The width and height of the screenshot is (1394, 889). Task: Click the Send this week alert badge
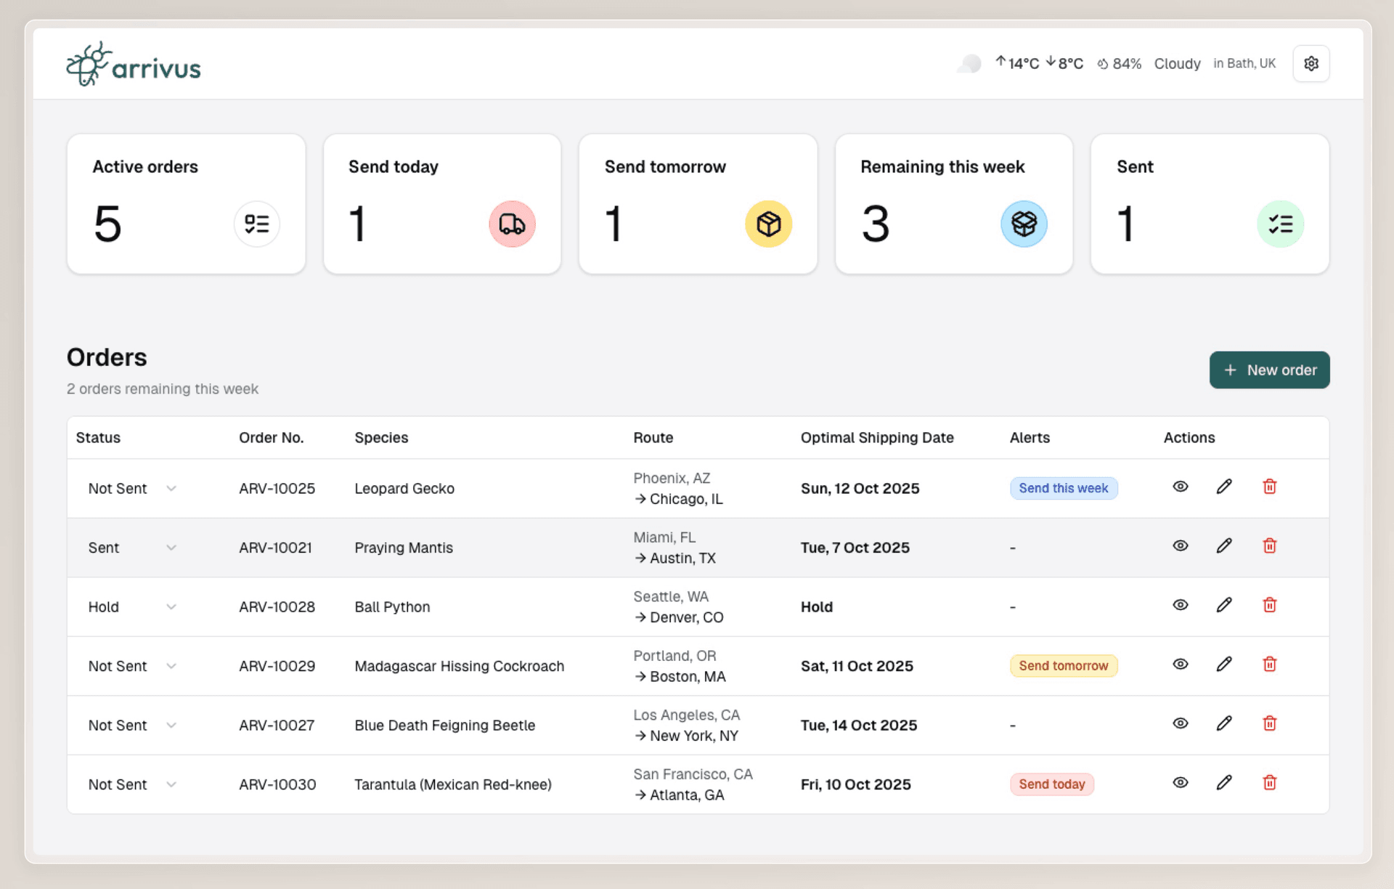point(1063,488)
